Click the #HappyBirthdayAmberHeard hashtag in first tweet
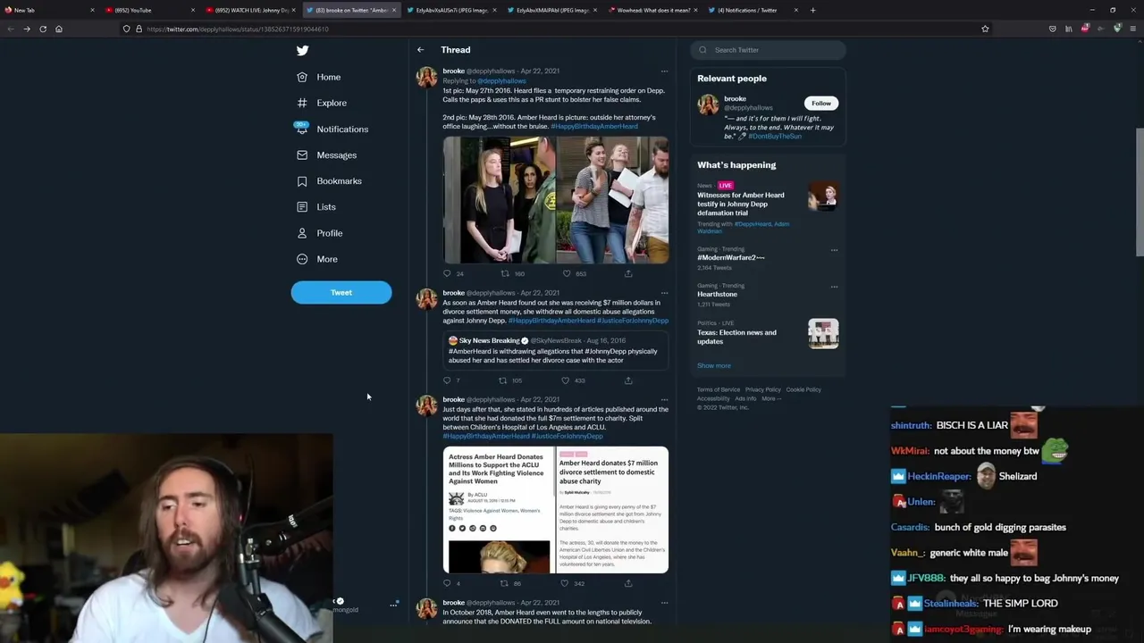Viewport: 1144px width, 643px height. tap(594, 126)
